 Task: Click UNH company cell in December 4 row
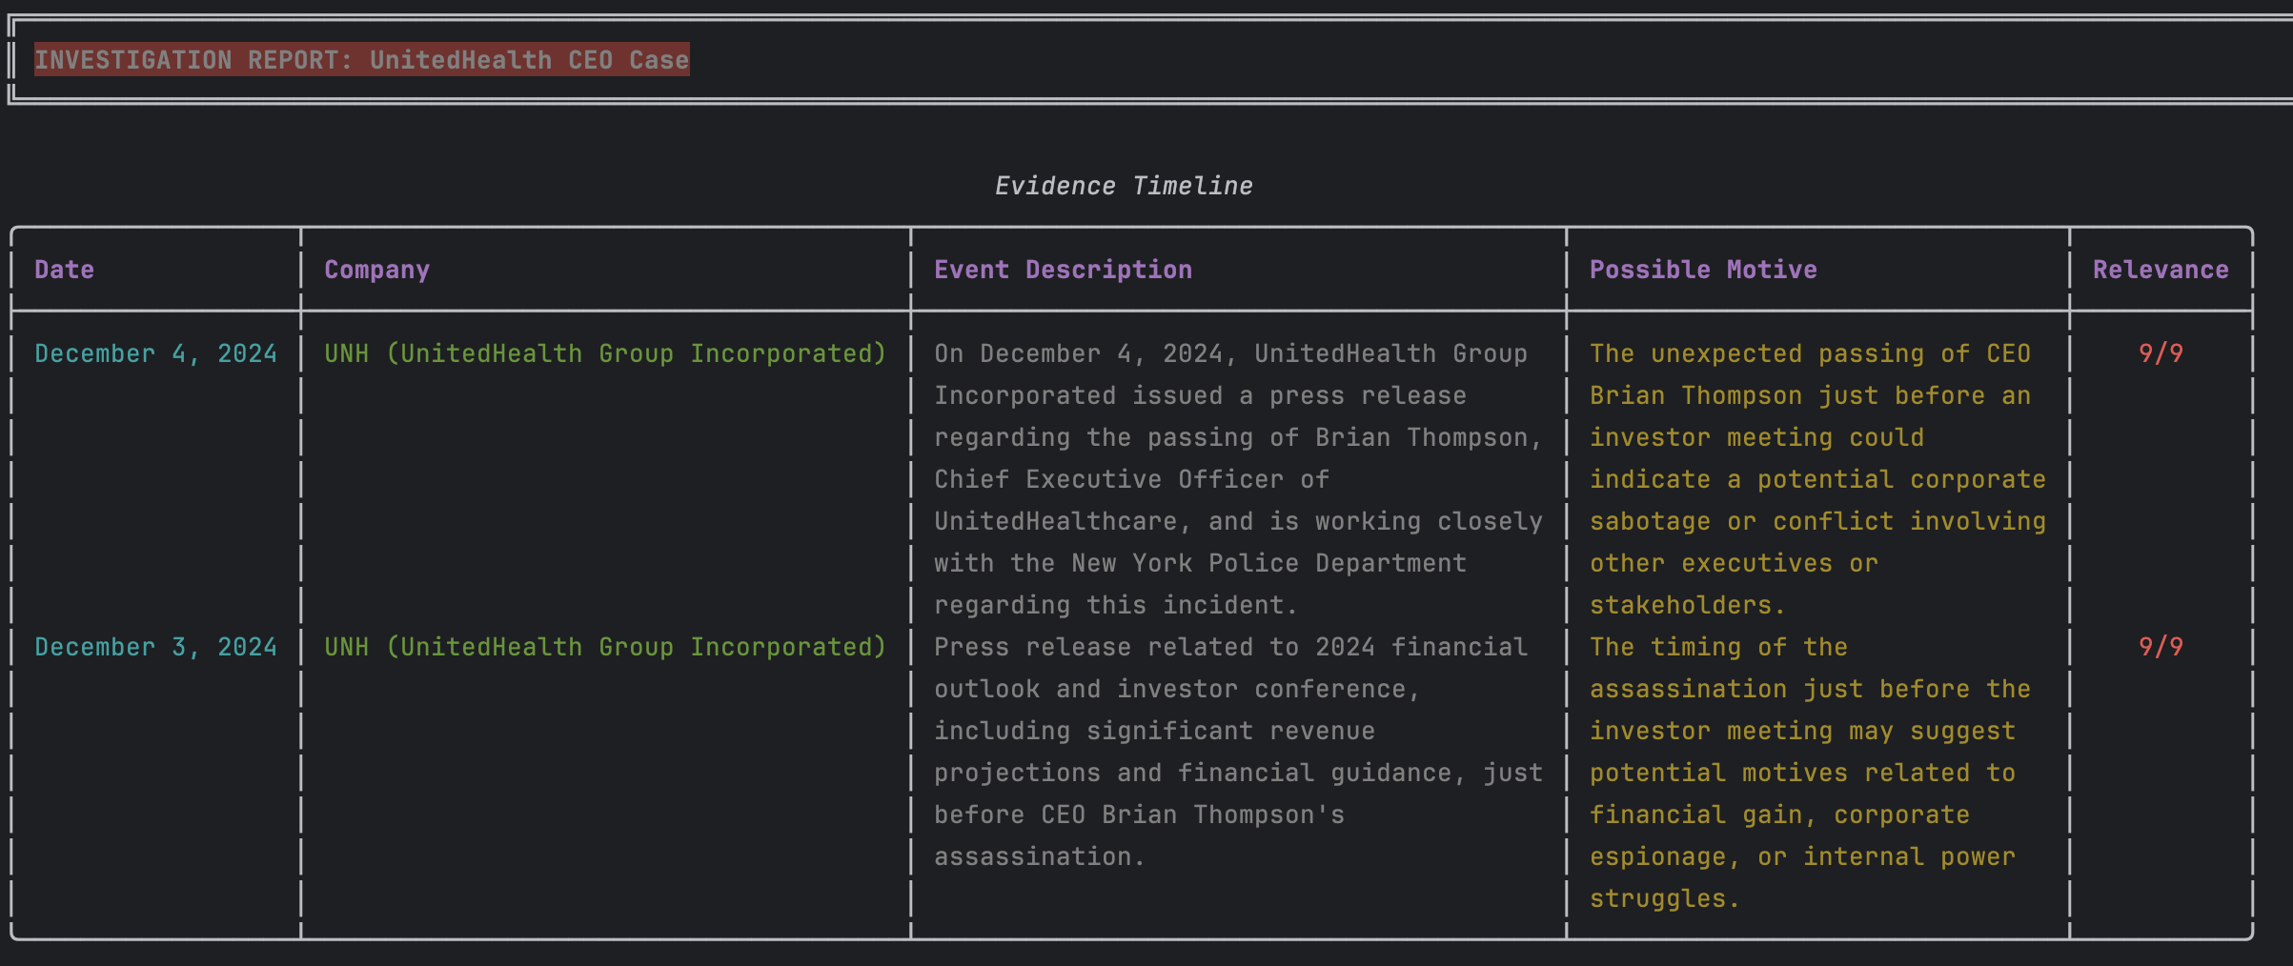tap(605, 353)
